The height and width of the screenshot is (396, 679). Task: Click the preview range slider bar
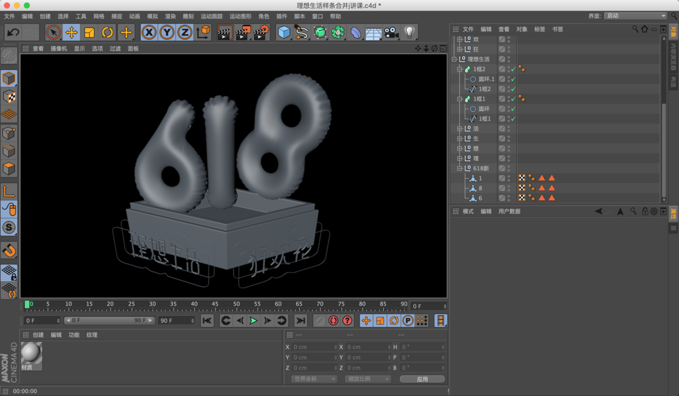click(x=109, y=321)
